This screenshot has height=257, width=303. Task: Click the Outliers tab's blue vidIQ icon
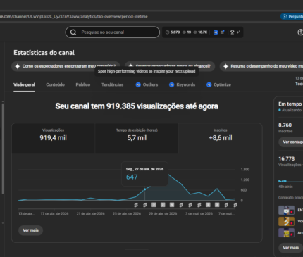click(138, 84)
